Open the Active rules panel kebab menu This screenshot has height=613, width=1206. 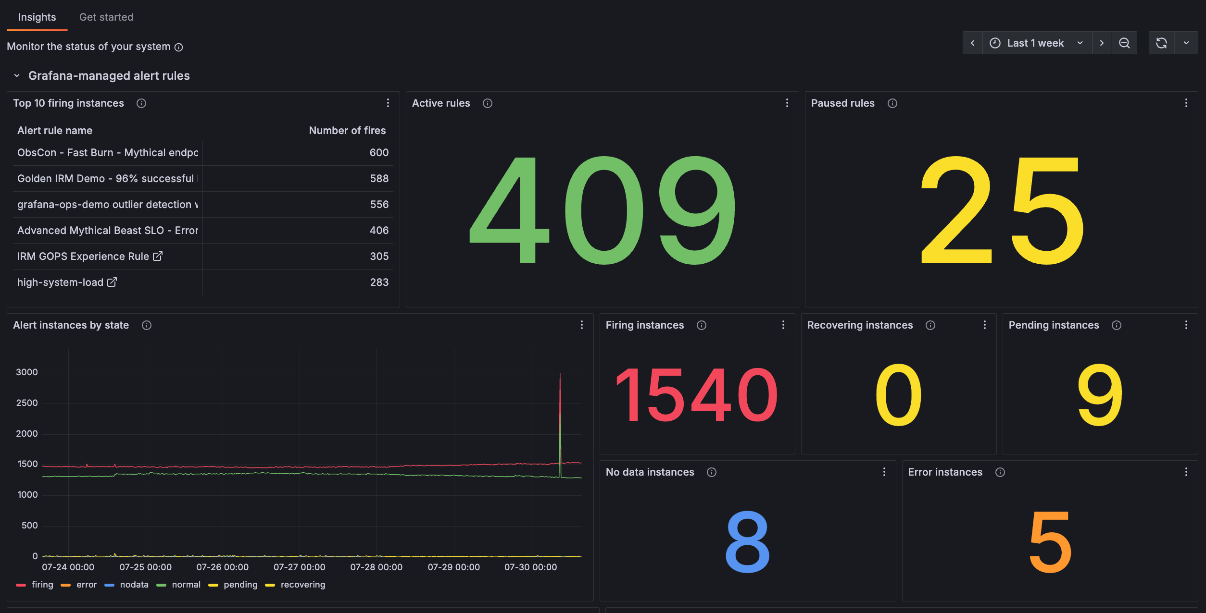tap(787, 103)
